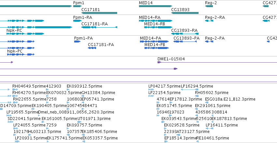The width and height of the screenshot is (277, 143).
Task: Click EST EK070032.5prime
Action: click(64, 93)
